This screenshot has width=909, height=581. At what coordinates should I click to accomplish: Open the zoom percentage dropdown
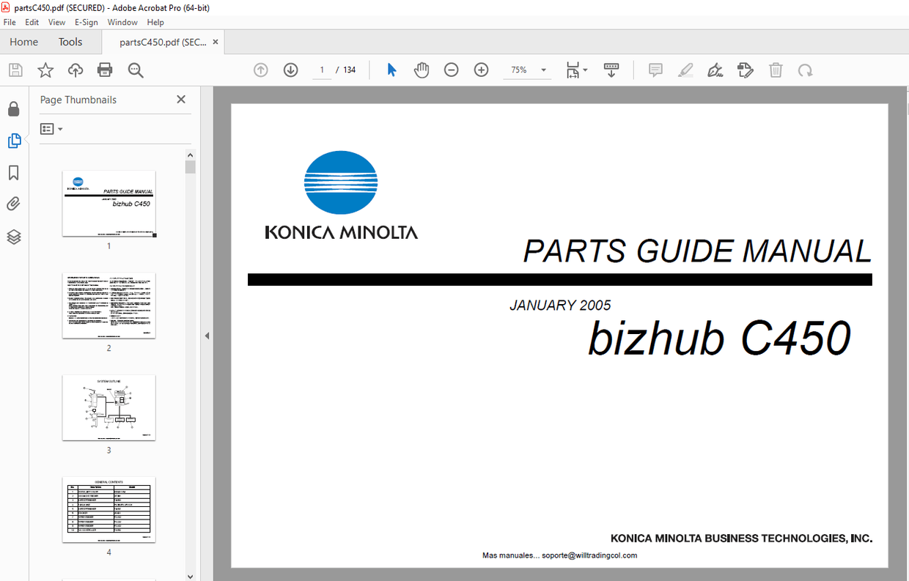click(x=542, y=70)
